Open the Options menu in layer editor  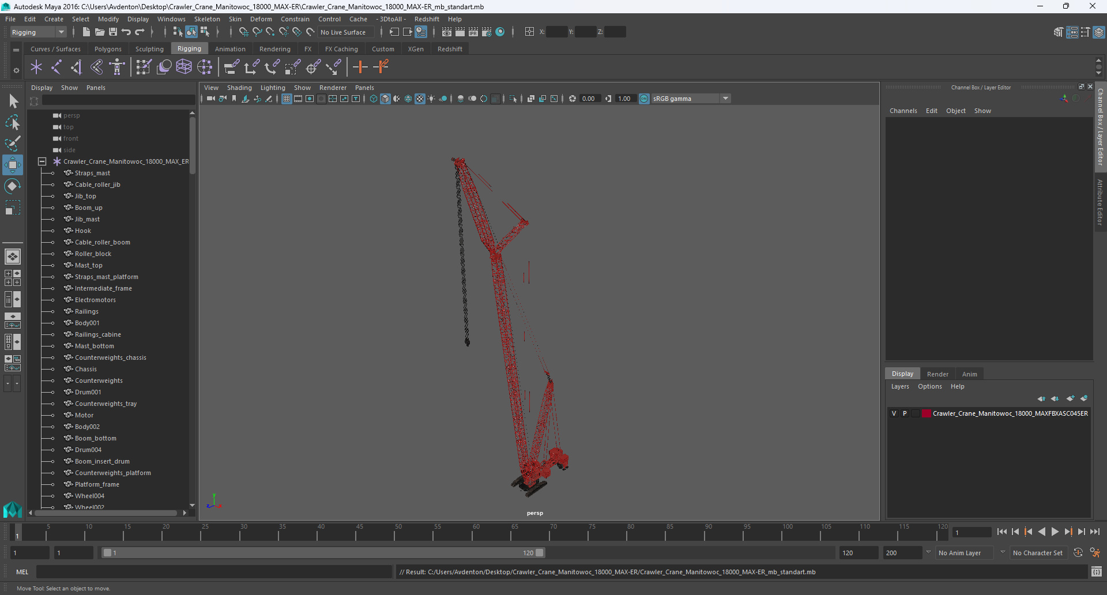(x=929, y=386)
